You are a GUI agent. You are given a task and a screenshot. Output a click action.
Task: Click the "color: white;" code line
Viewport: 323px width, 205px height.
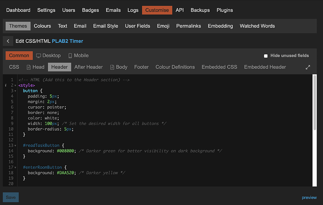[x=43, y=118]
